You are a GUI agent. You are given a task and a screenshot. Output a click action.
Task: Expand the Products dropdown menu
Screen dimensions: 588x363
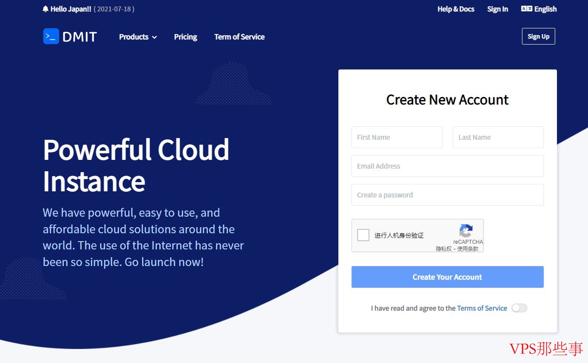pos(138,37)
